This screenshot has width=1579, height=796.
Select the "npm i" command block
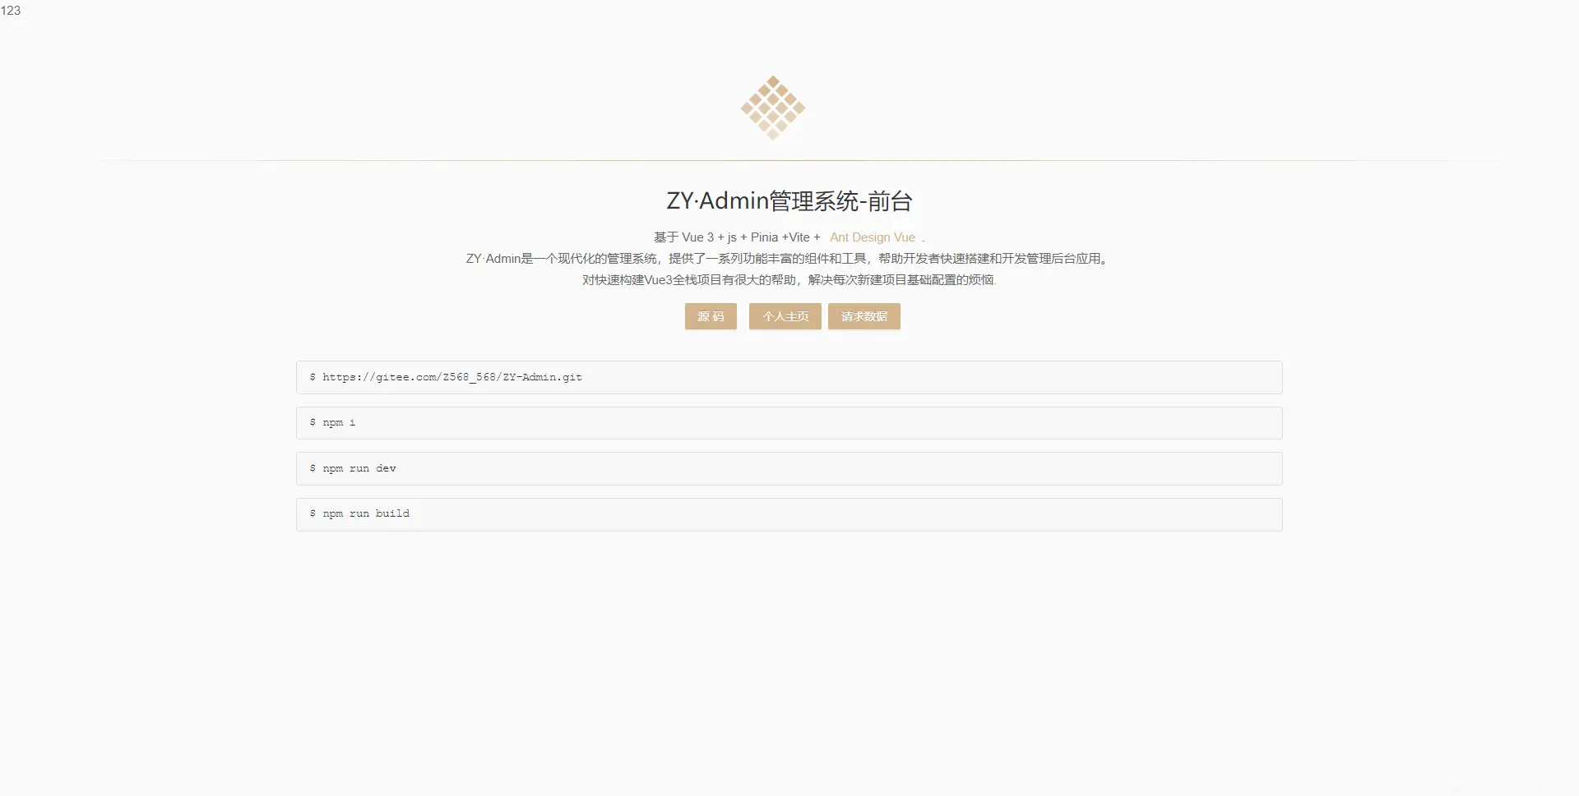(789, 423)
